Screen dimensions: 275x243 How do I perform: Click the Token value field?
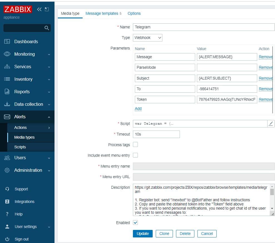[x=227, y=99]
